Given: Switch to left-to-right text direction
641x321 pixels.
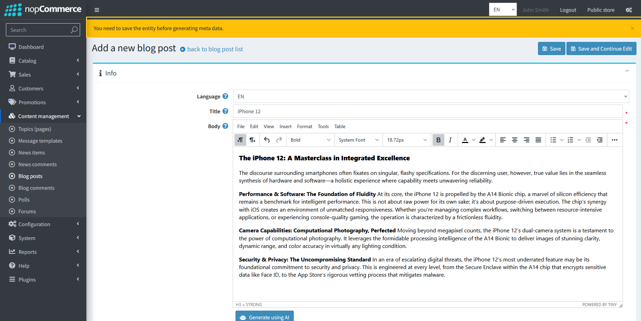Looking at the screenshot, I should (x=240, y=140).
